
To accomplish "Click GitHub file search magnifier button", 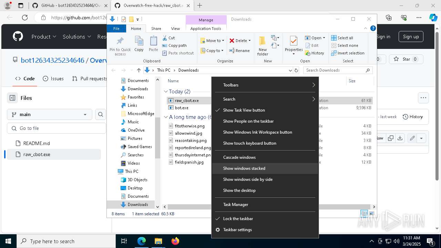I will click(101, 114).
